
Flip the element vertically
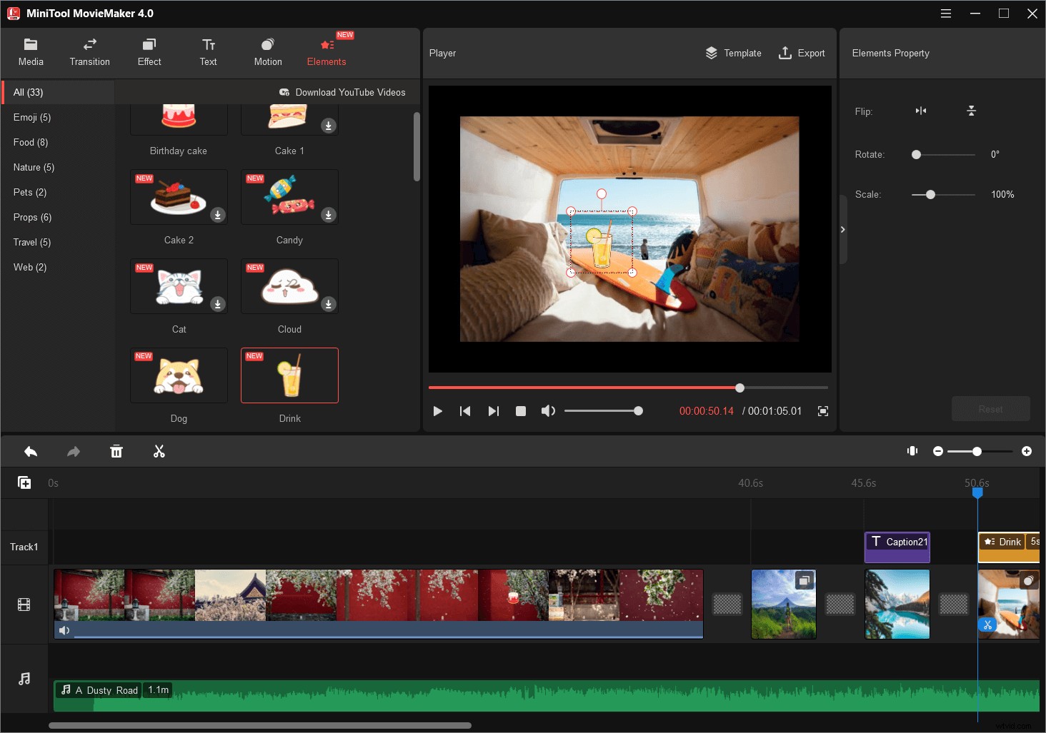click(972, 111)
